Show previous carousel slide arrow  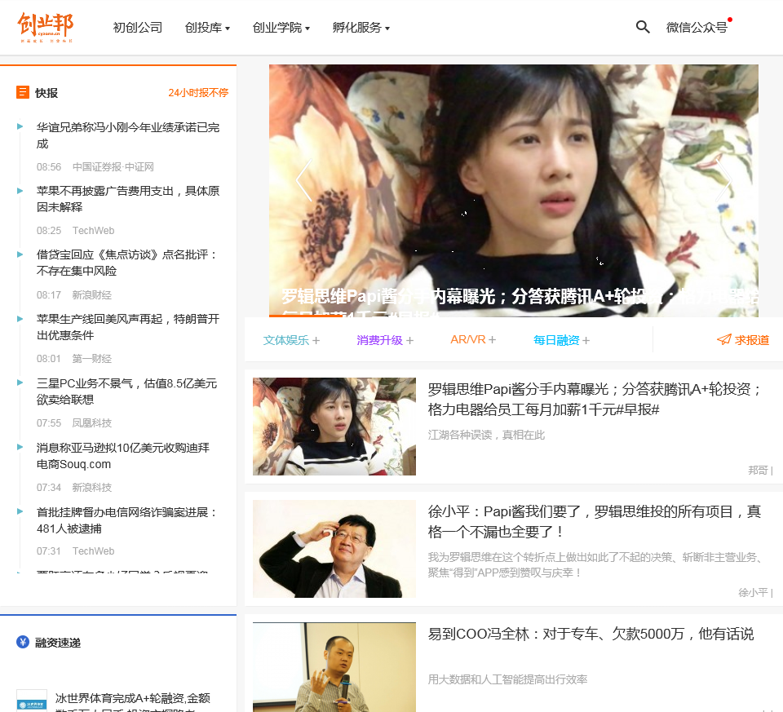pyautogui.click(x=303, y=180)
